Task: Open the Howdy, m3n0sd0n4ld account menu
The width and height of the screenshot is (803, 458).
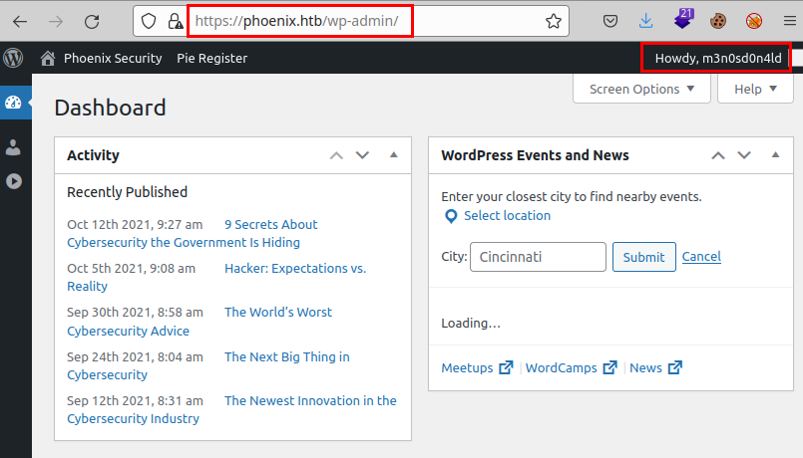Action: coord(718,59)
